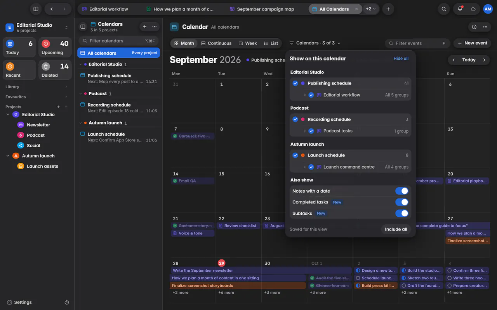Image resolution: width=497 pixels, height=310 pixels.
Task: Open the AM user avatar
Action: (x=488, y=9)
